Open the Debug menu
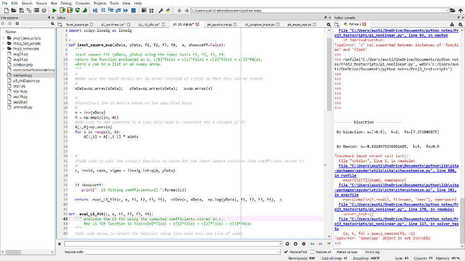The width and height of the screenshot is (465, 261). pyautogui.click(x=66, y=3)
